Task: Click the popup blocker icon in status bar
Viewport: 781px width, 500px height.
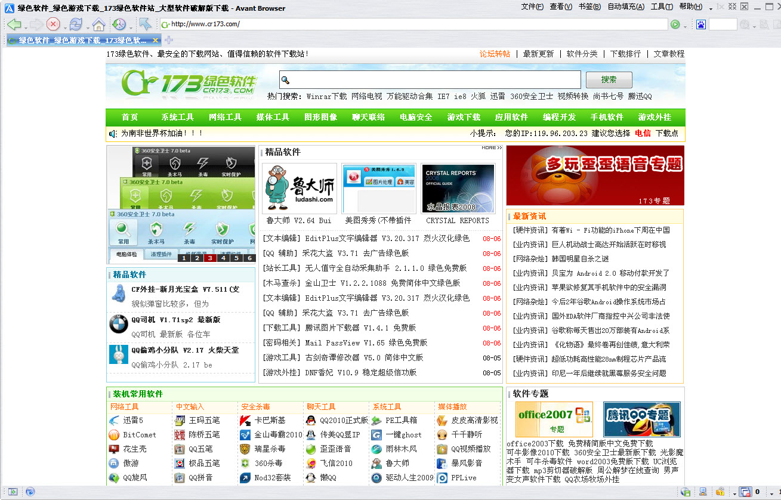Action: point(745,492)
